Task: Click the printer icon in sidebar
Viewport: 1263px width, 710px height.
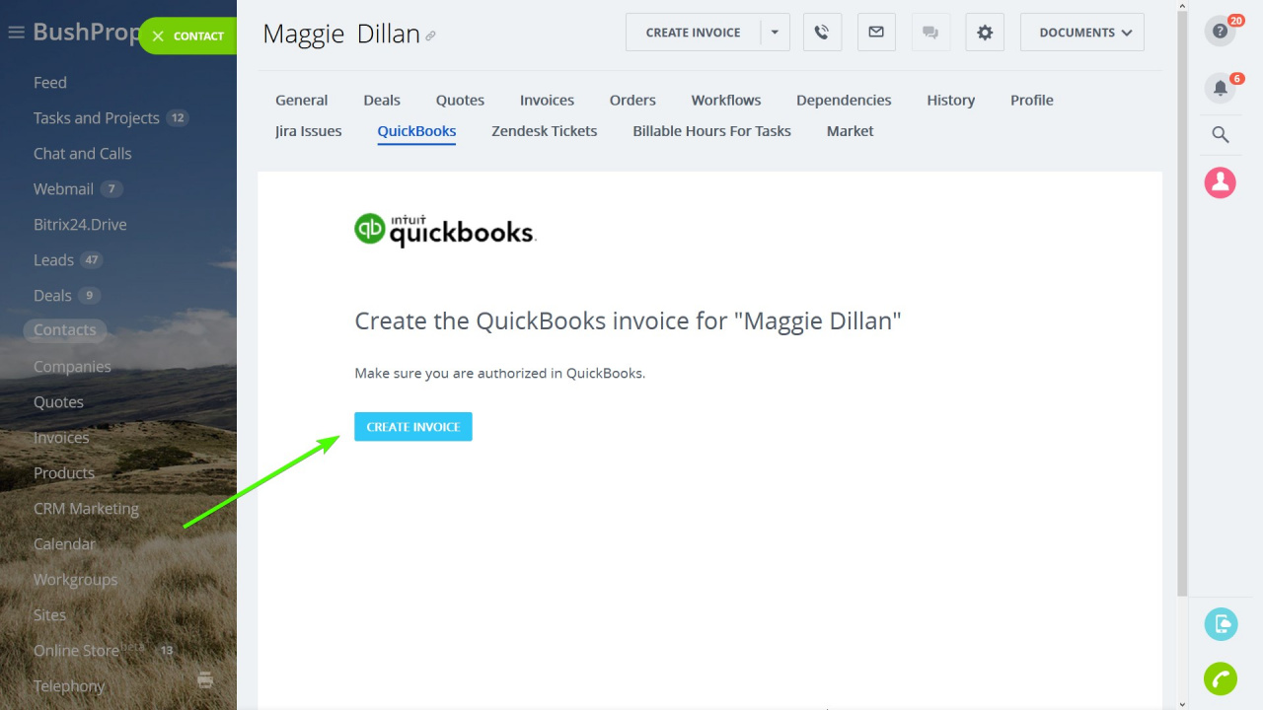Action: pos(205,679)
